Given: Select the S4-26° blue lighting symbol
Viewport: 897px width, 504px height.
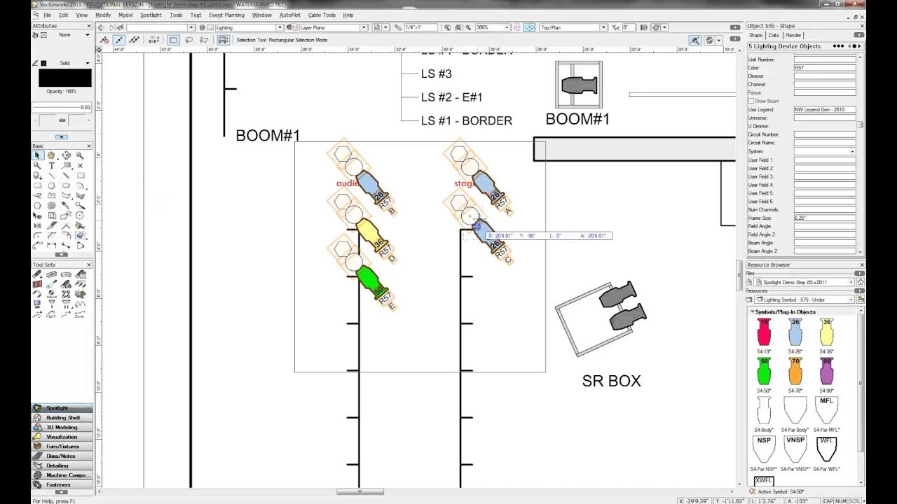Looking at the screenshot, I should [x=795, y=333].
